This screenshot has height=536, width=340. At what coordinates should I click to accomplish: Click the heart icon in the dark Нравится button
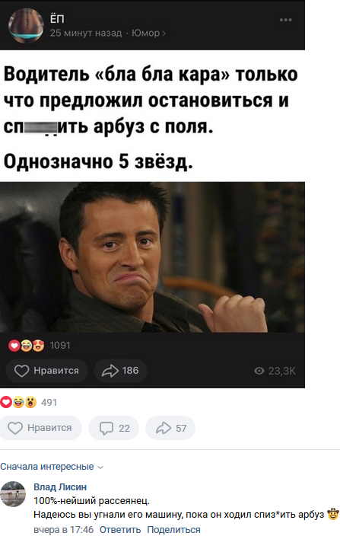[x=21, y=371]
